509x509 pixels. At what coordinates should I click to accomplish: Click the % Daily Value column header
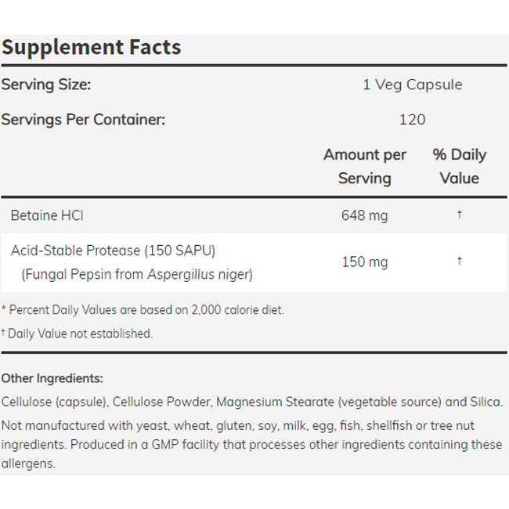460,166
